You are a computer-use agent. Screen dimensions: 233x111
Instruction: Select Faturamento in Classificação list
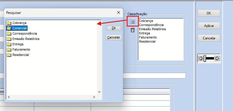pyautogui.click(x=148, y=37)
